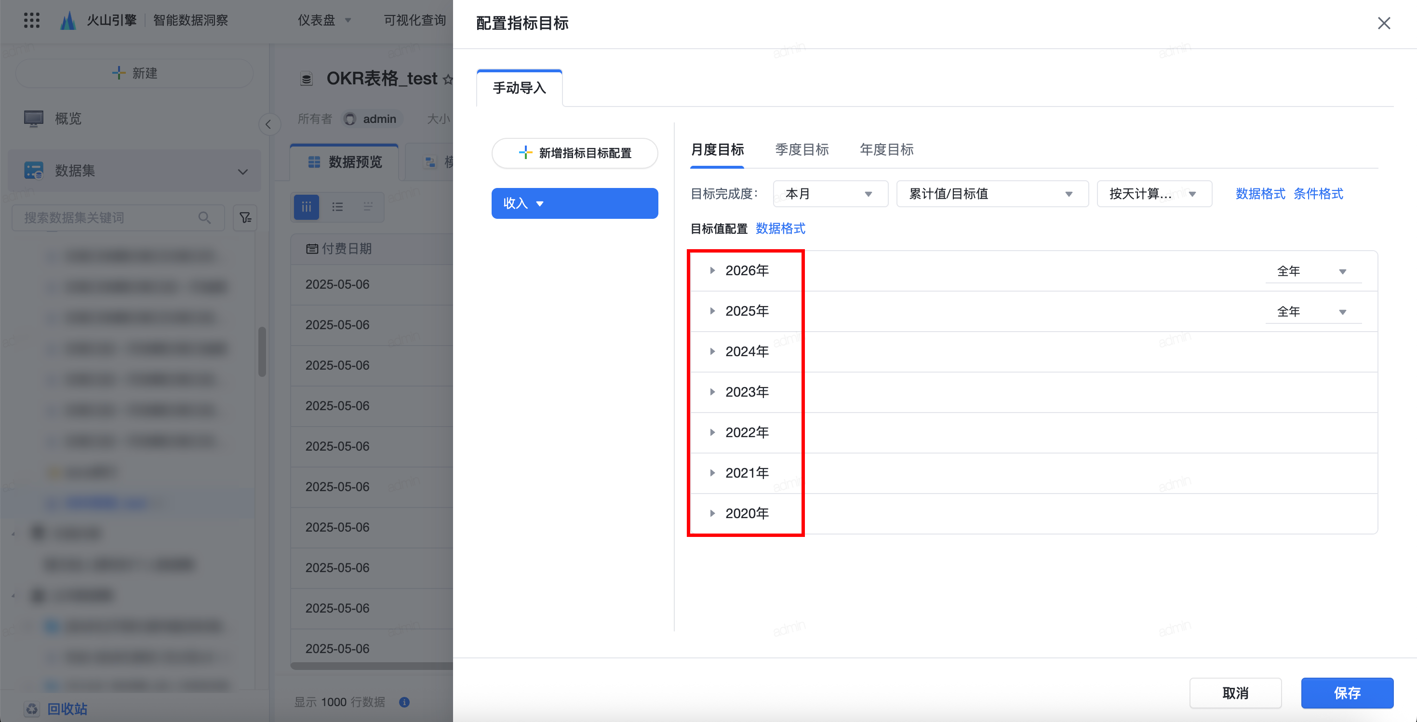Screen dimensions: 1417x722
Task: Click the 显示 1000 行数据 text
Action: coord(339,702)
